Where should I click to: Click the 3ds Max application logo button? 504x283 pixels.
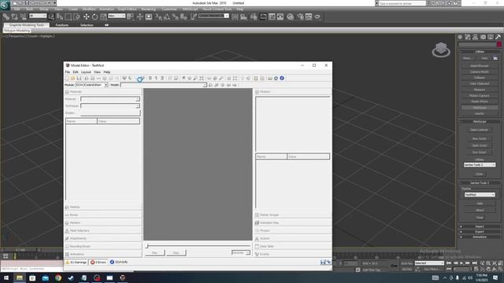click(x=5, y=5)
